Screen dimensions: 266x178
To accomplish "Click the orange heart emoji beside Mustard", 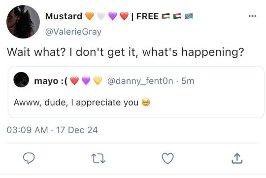I will point(89,16).
